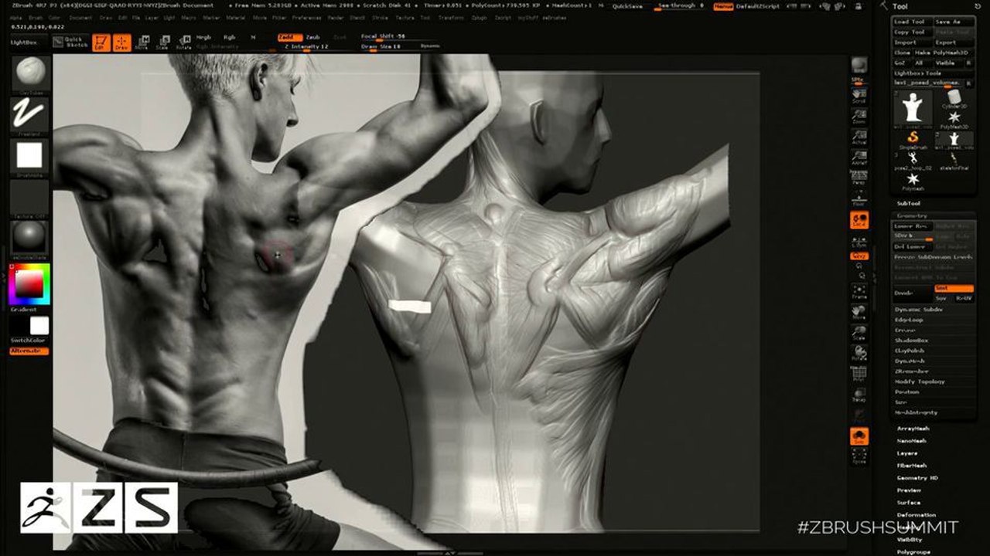
Task: Toggle the Persp perspective icon
Action: [x=859, y=178]
